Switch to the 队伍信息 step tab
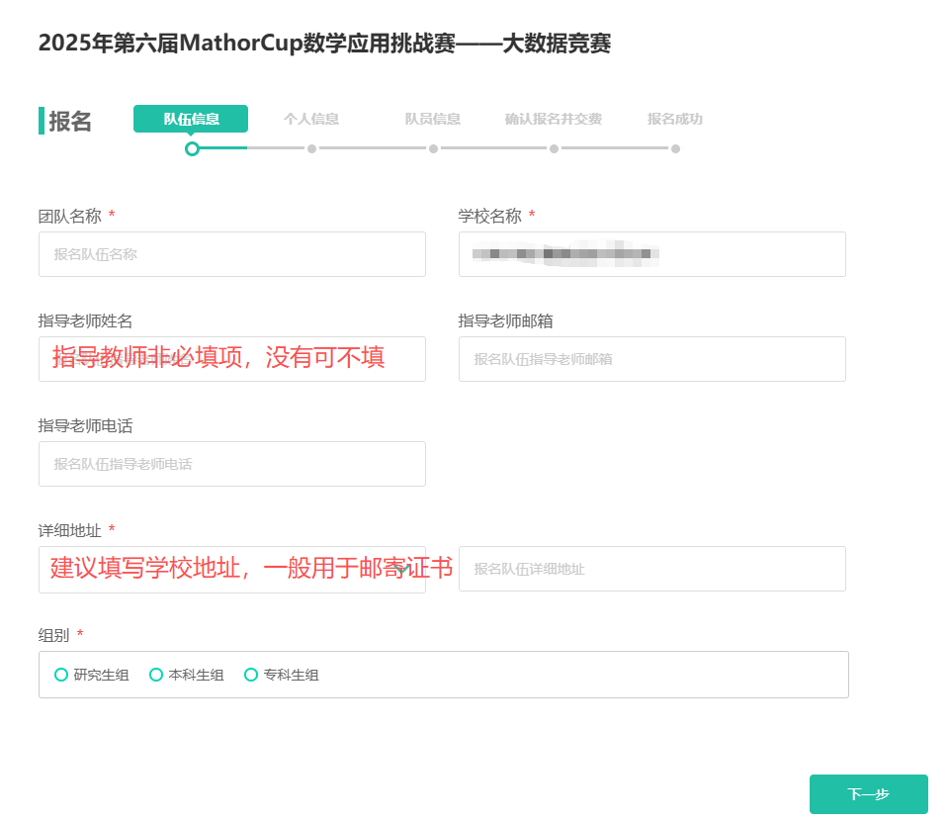 coord(190,118)
